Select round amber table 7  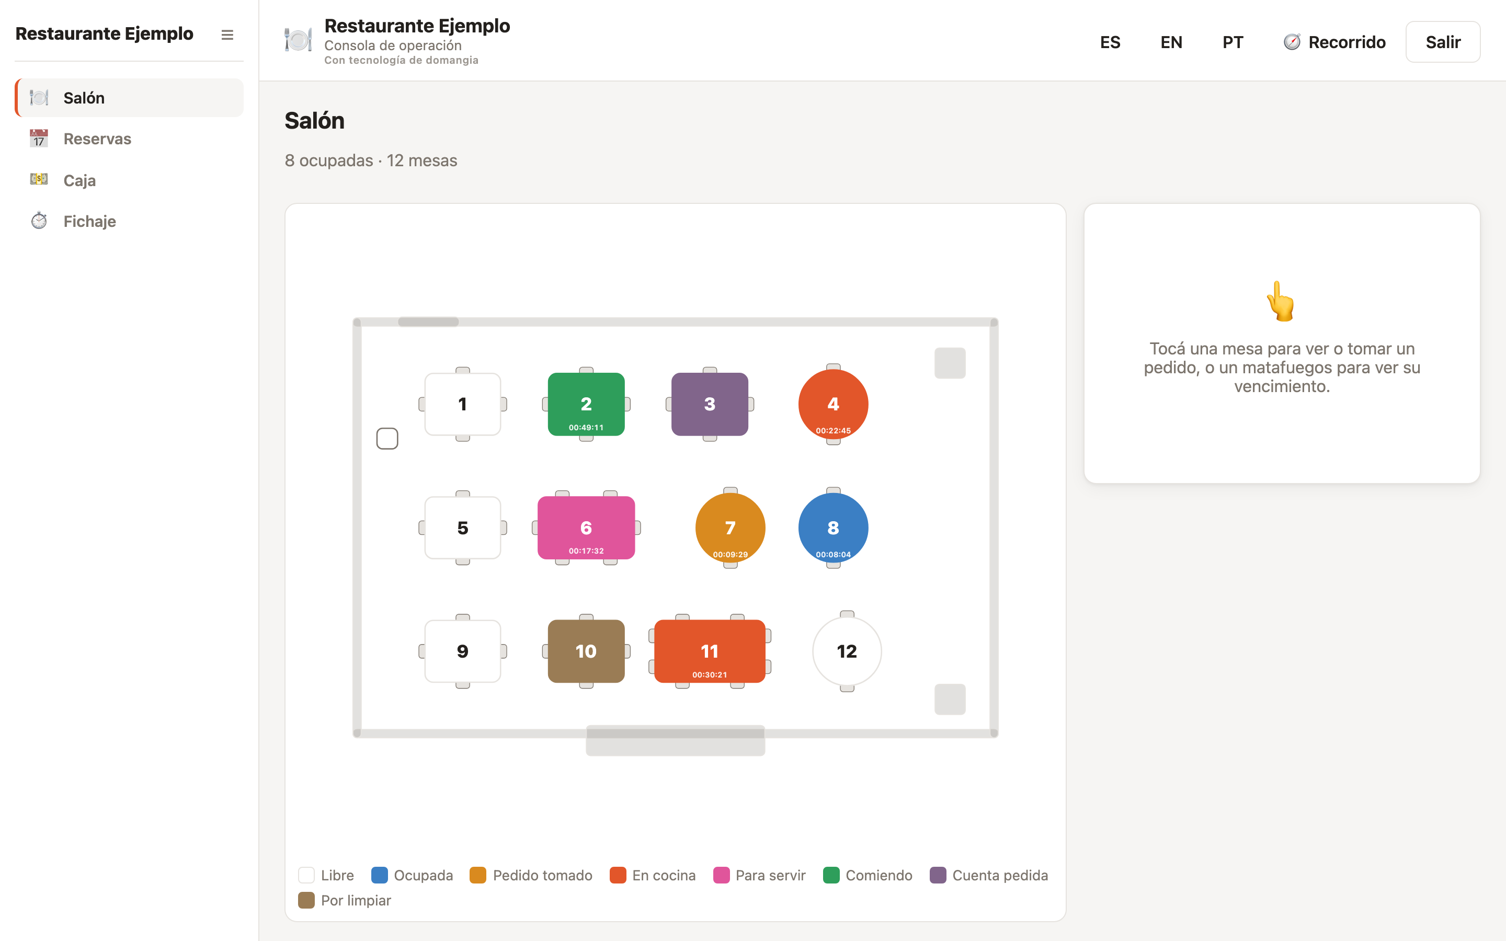[x=730, y=528]
